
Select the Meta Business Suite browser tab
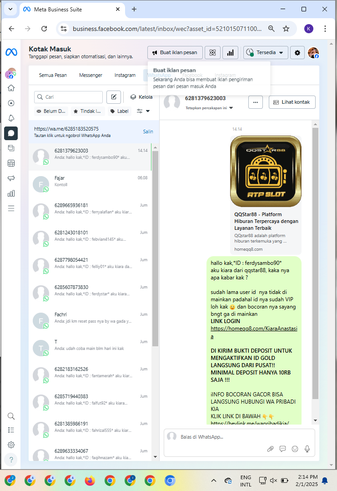[x=72, y=10]
